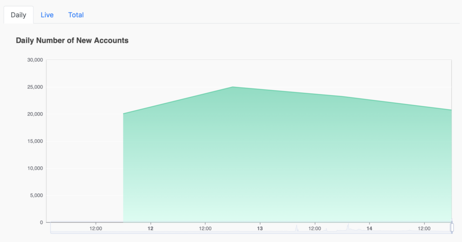
Task: Select the 20,000 y-axis label
Action: coord(35,114)
